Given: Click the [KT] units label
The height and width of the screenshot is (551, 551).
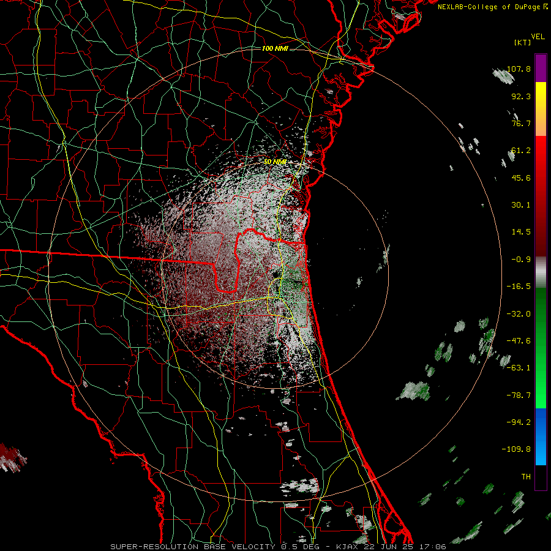Looking at the screenshot, I should (523, 42).
